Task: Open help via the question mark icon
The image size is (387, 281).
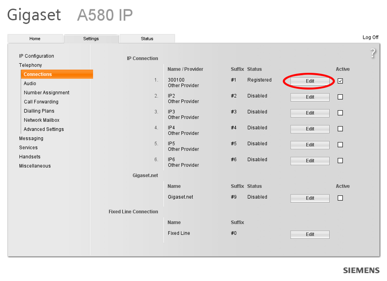Action: point(373,52)
